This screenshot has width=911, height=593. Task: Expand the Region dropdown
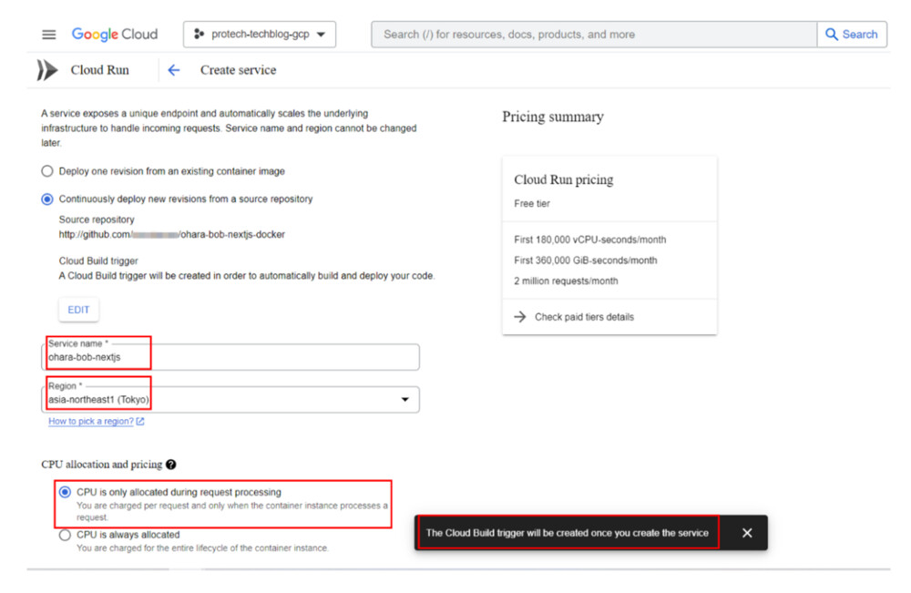coord(404,400)
